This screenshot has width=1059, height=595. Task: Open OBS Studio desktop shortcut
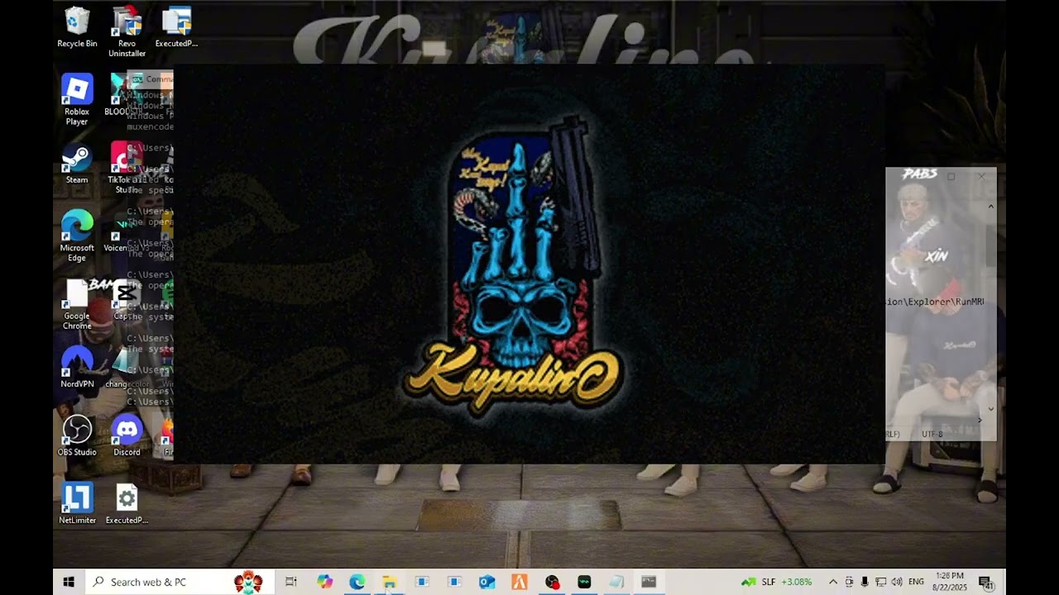click(77, 436)
